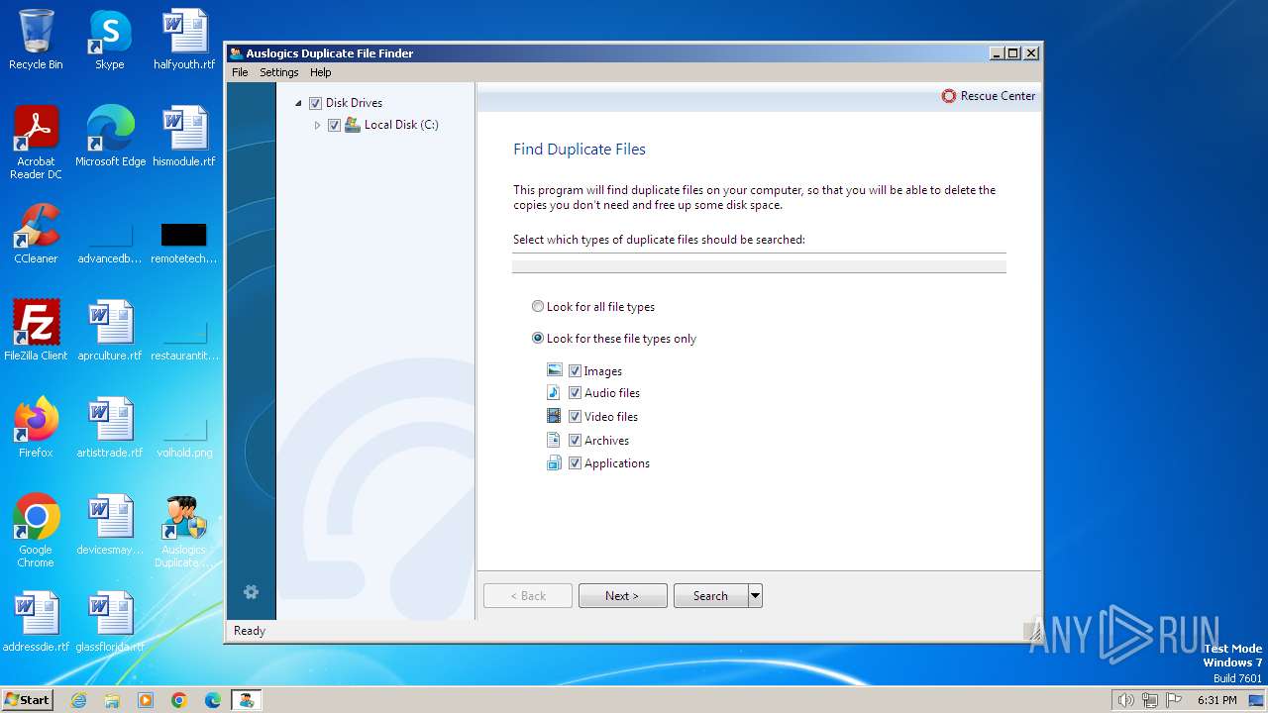Open the Settings menu
1268x713 pixels.
point(278,72)
